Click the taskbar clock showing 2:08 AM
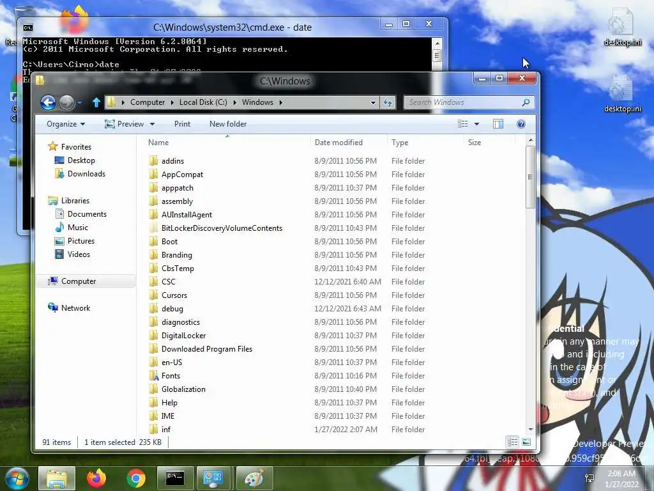The height and width of the screenshot is (491, 654). [621, 478]
